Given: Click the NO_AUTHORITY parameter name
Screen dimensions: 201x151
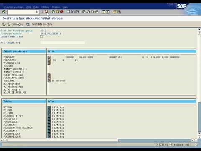Looking at the screenshot, I should point(12,89).
